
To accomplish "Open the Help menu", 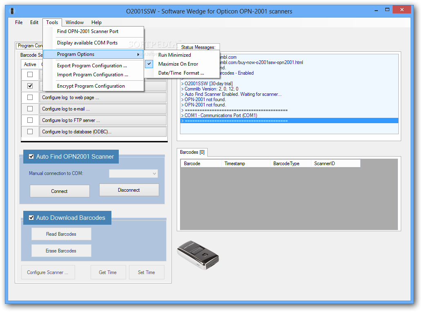I will [96, 22].
